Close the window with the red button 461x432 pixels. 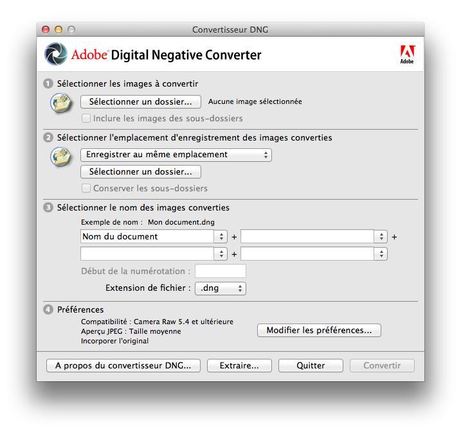pos(46,30)
